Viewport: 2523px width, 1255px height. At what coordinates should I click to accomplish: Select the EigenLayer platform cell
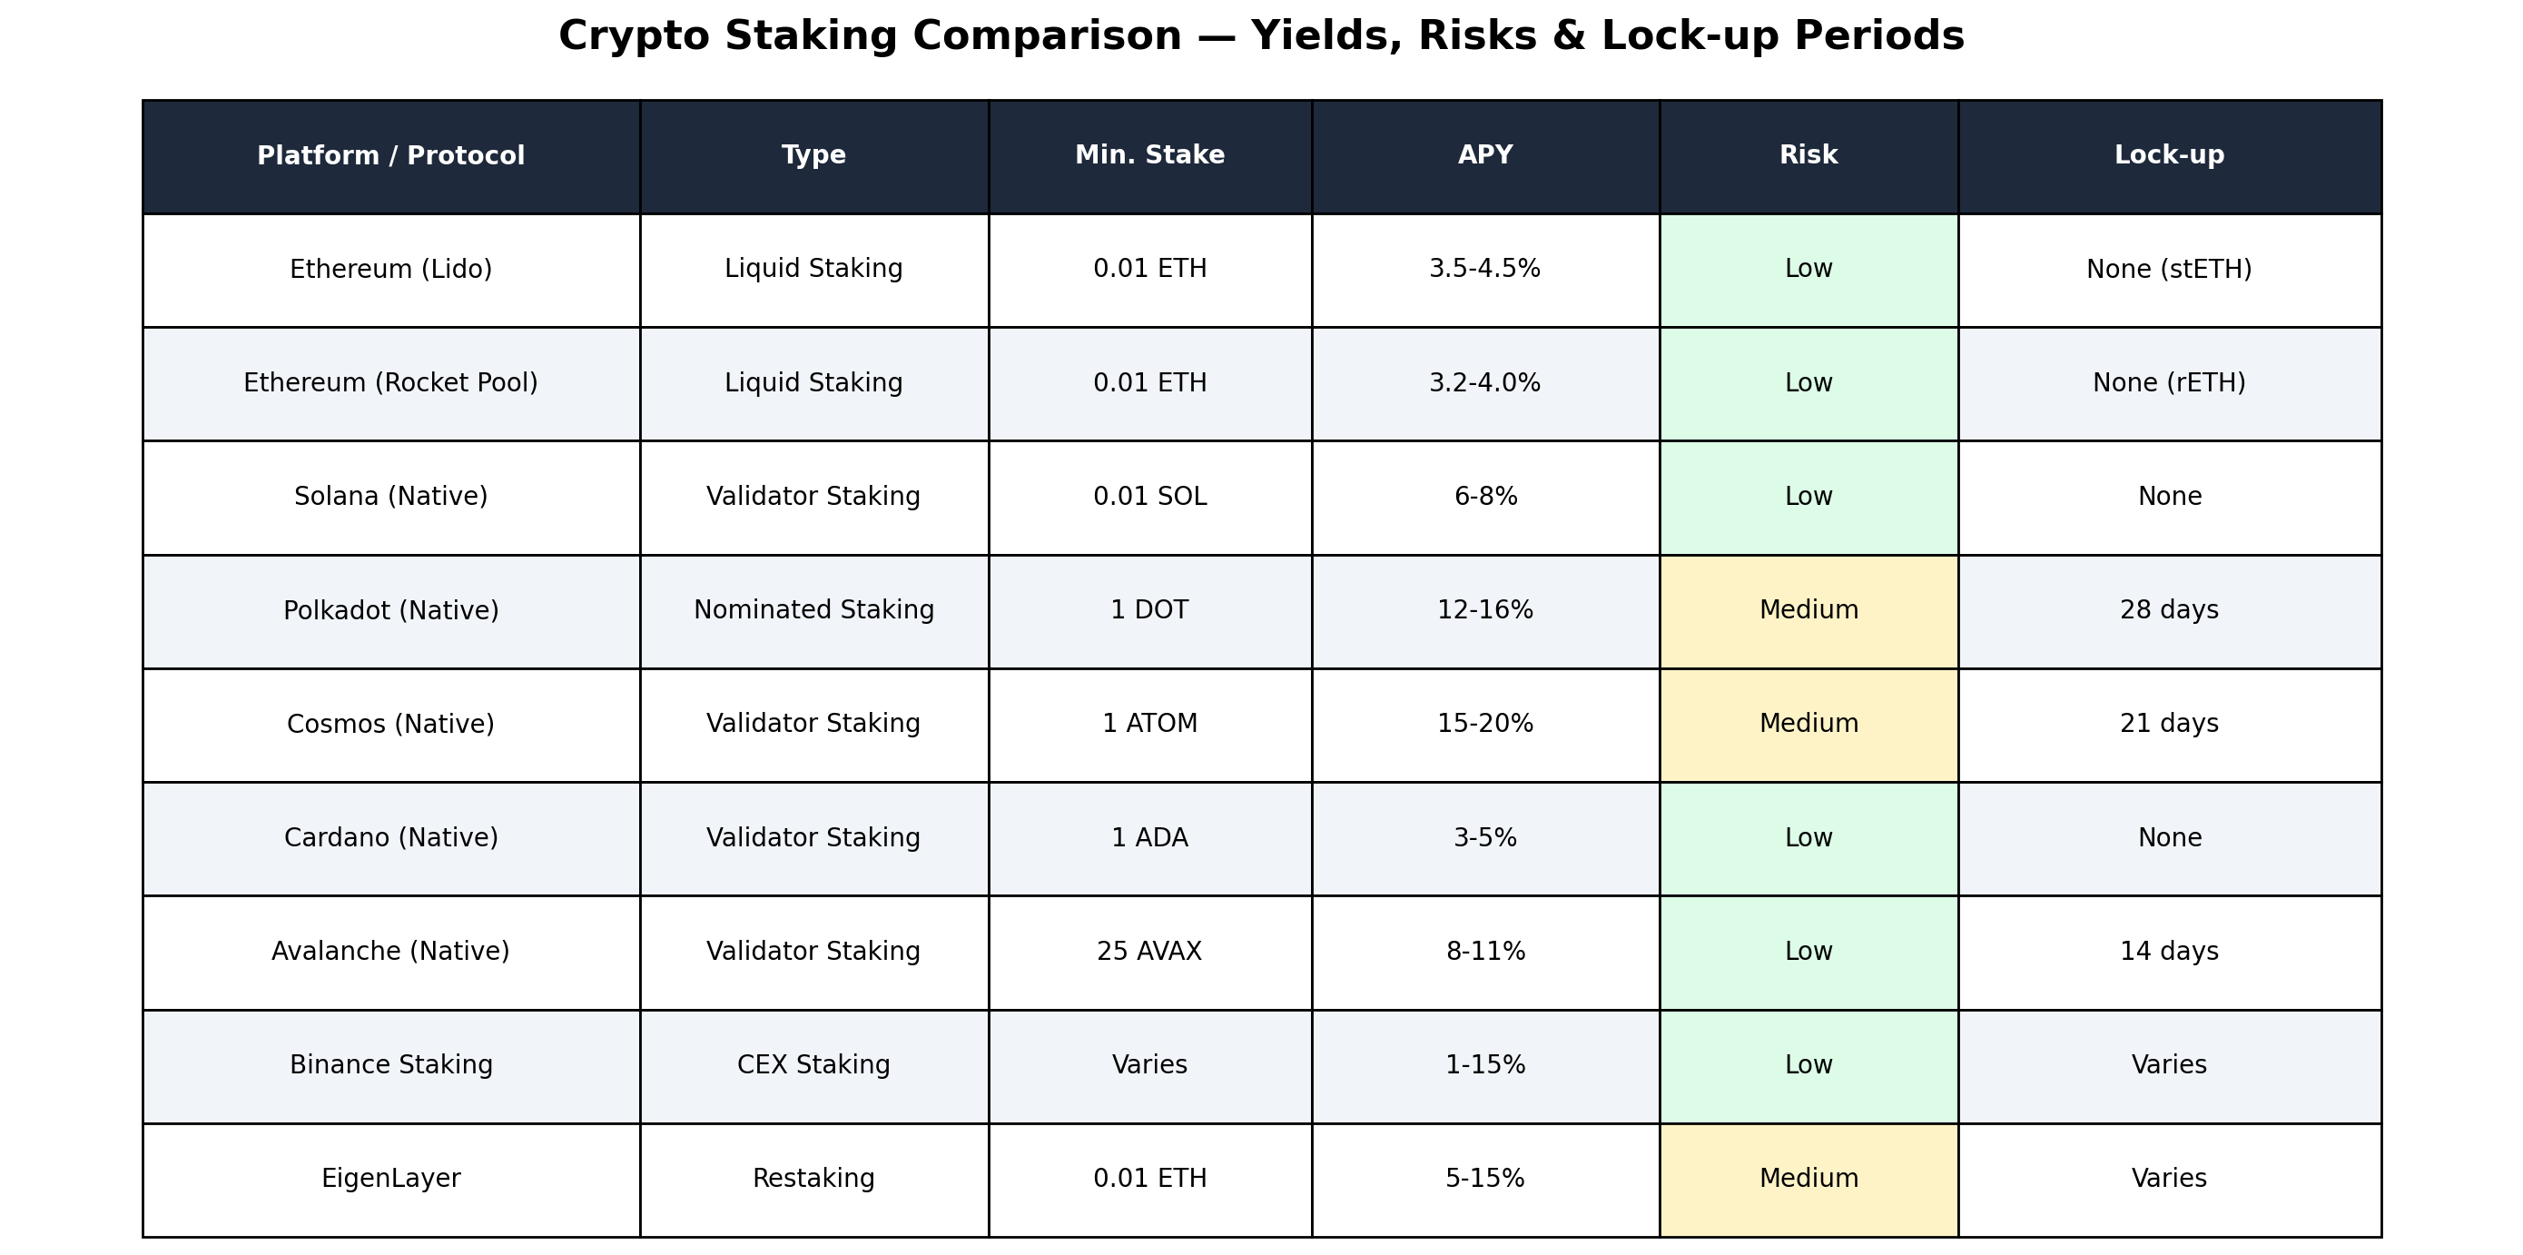click(390, 1180)
